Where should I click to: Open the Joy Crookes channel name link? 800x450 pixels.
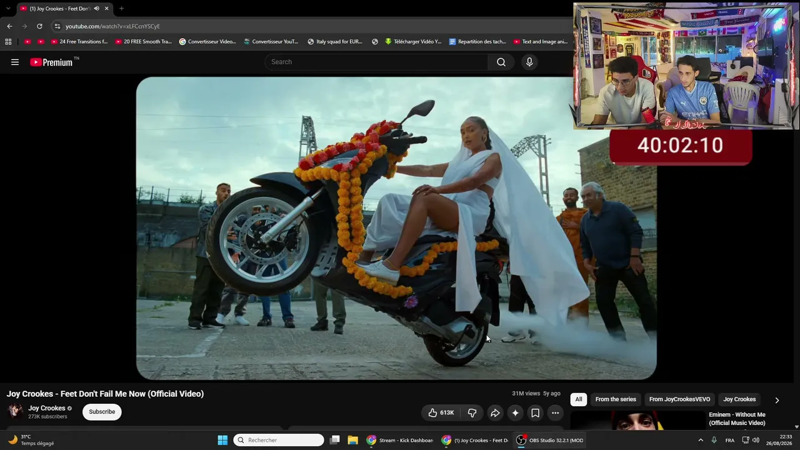47,408
